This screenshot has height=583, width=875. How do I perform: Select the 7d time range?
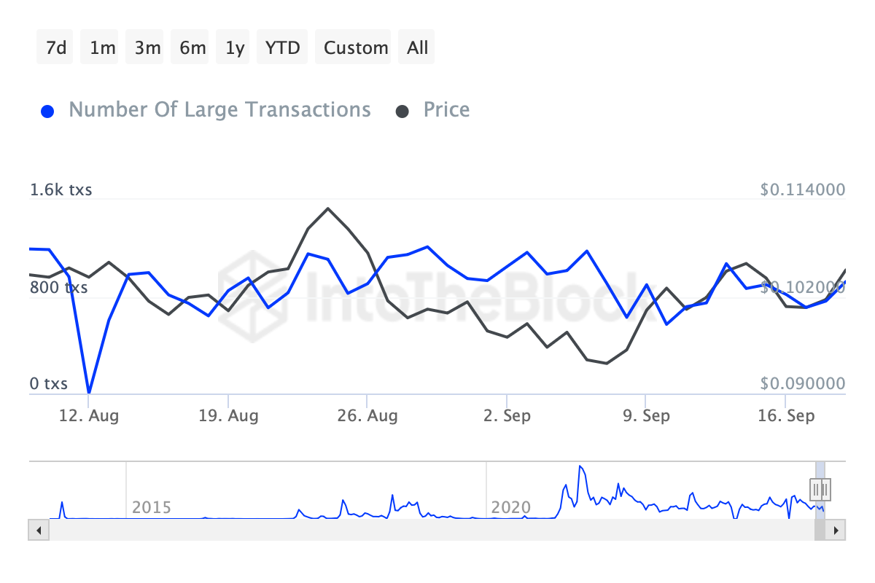pyautogui.click(x=56, y=47)
